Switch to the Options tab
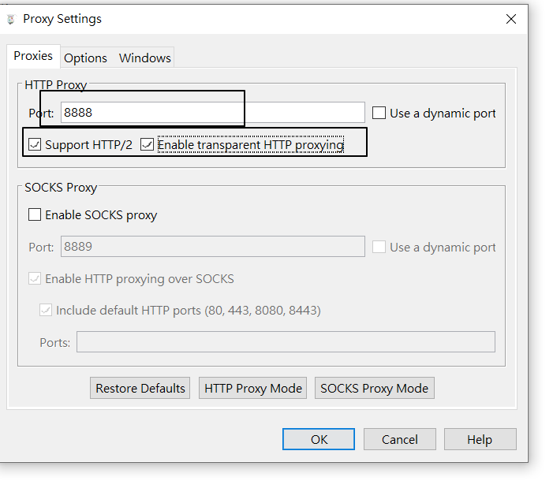The width and height of the screenshot is (553, 488). [85, 58]
